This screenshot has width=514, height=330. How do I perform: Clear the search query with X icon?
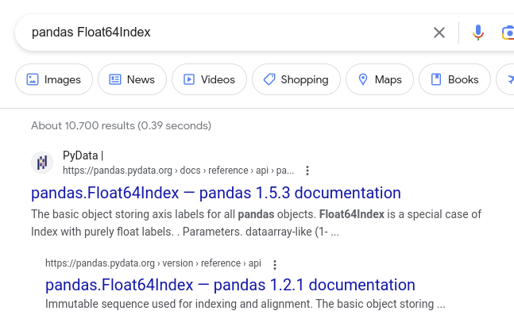[439, 33]
